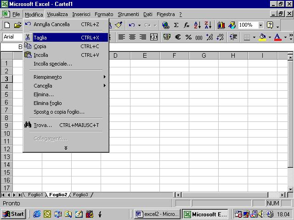Click the Undo arrow icon
Viewport: 294px width, 220px height.
(132, 25)
